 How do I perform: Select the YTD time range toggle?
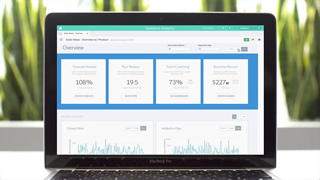245,49
